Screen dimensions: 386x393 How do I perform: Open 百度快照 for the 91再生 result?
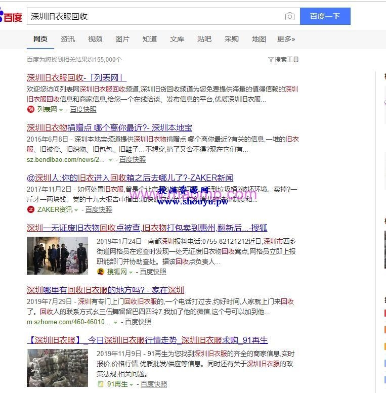click(154, 384)
